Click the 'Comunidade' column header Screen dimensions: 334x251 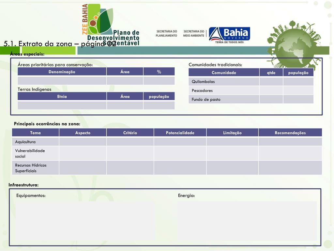click(x=224, y=73)
